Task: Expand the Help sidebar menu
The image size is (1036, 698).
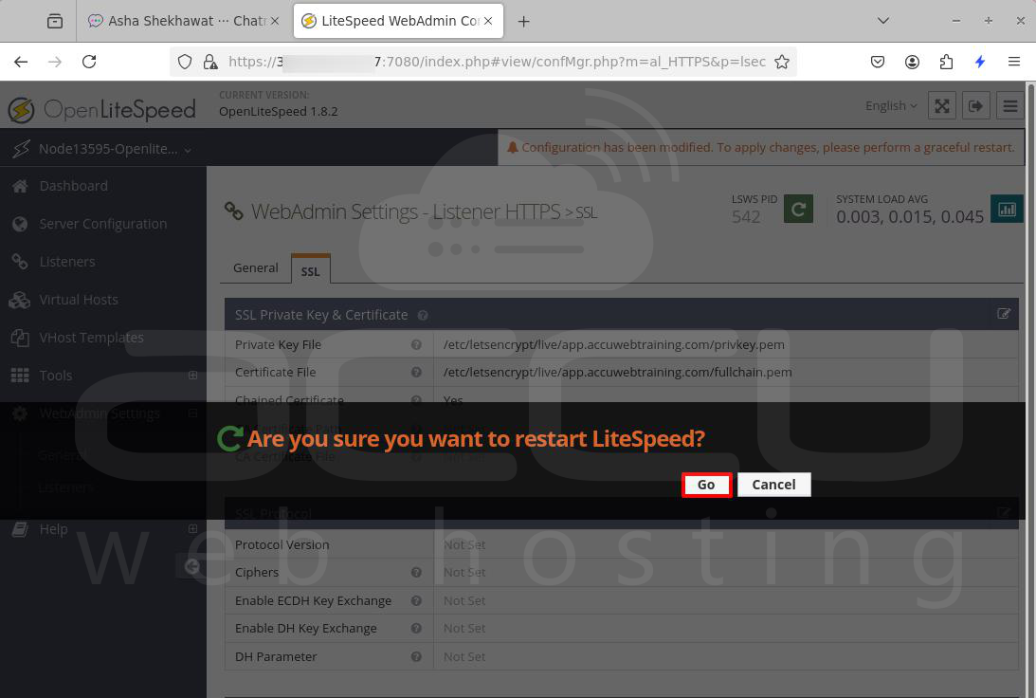Action: pos(192,529)
